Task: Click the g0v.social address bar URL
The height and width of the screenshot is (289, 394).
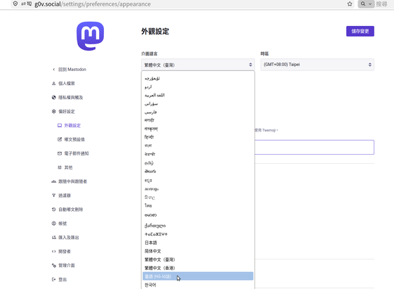Action: coord(93,4)
